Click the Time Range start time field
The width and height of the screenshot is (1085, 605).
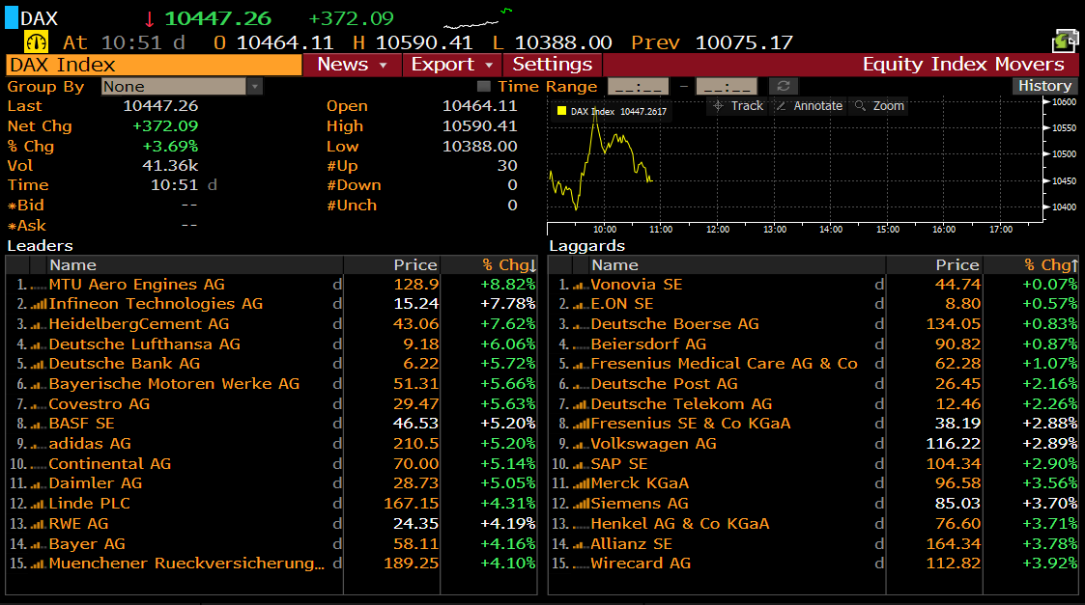tap(638, 87)
